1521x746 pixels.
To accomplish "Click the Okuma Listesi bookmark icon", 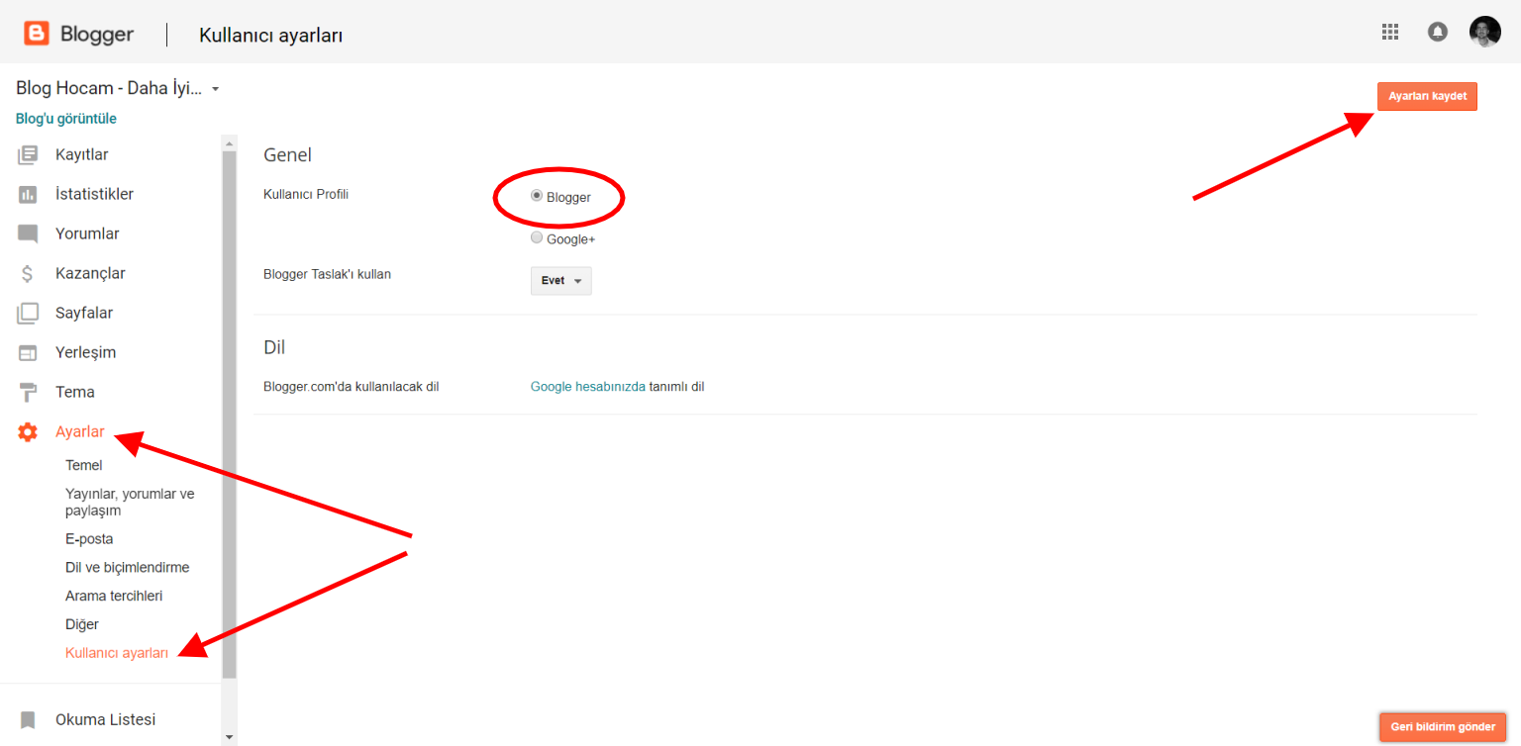I will coord(28,720).
